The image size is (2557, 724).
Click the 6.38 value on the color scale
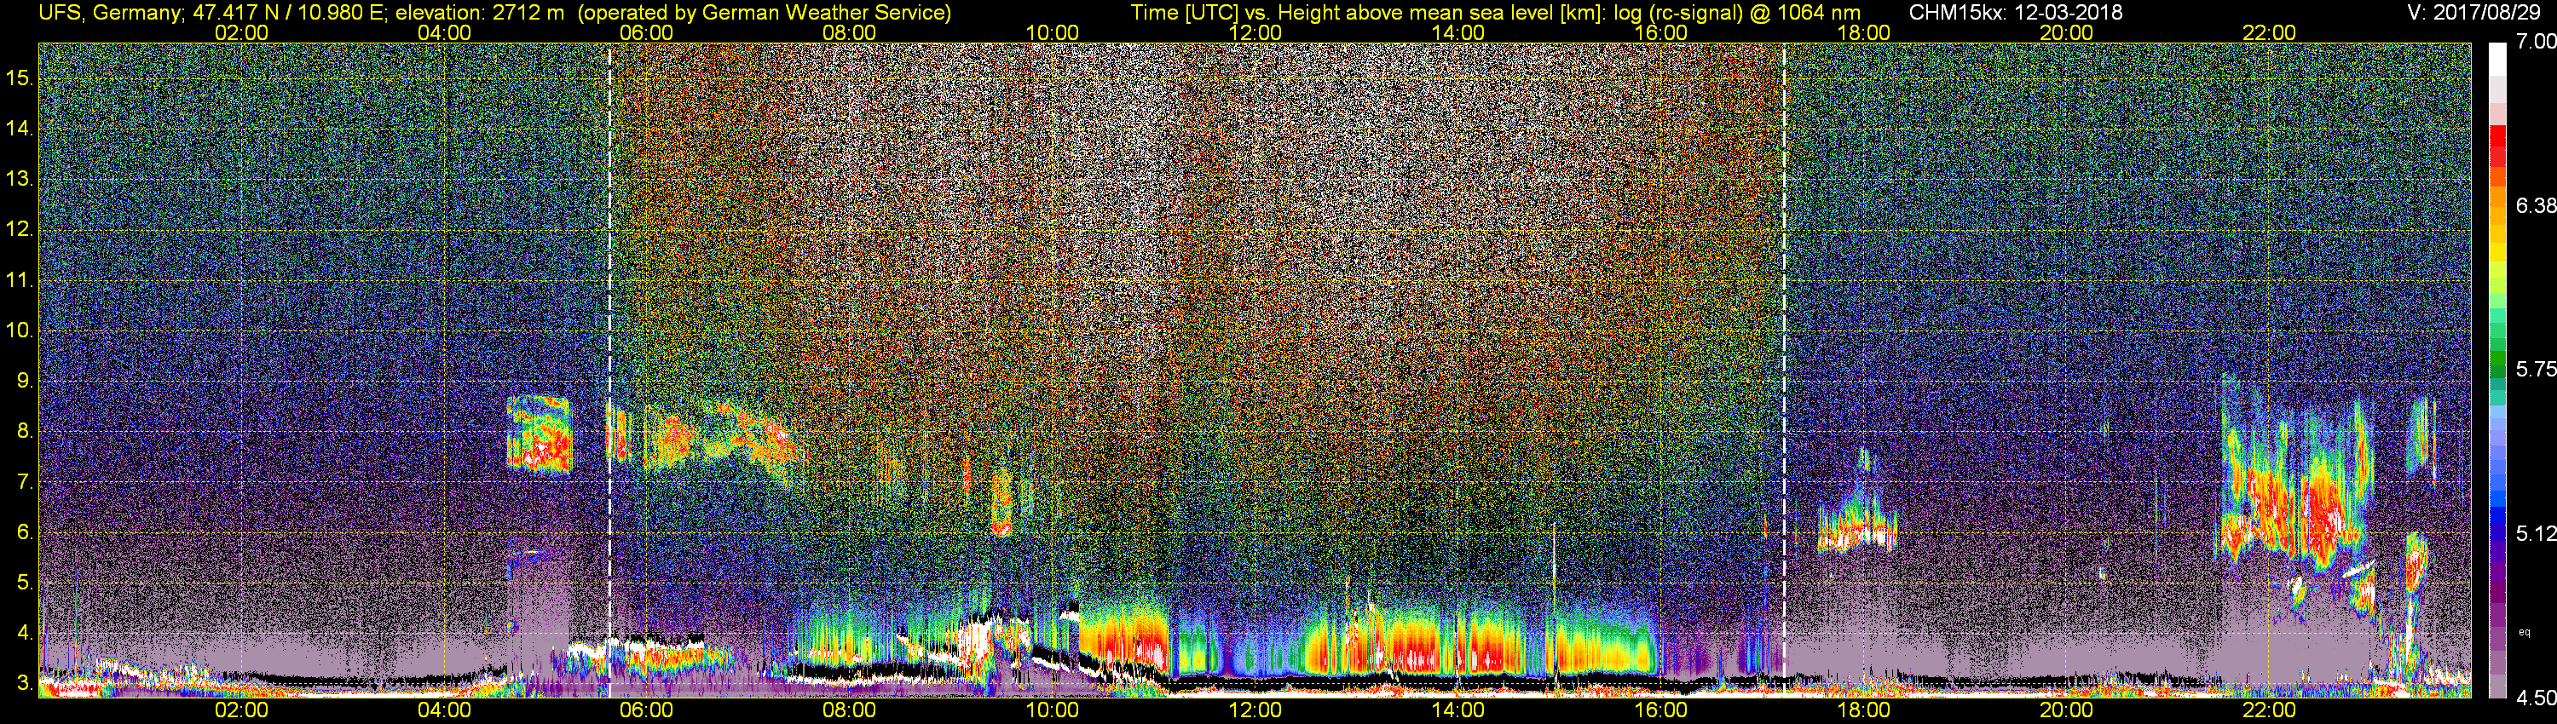[x=2535, y=205]
